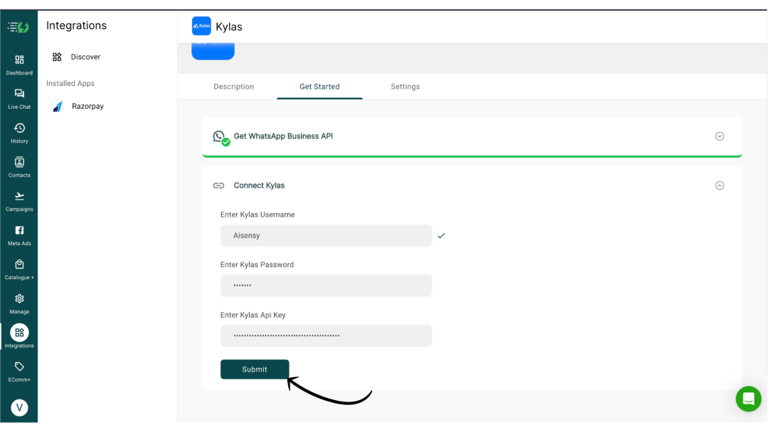This screenshot has height=432, width=769.
Task: Focus the Kylas Api Key field
Action: (326, 336)
